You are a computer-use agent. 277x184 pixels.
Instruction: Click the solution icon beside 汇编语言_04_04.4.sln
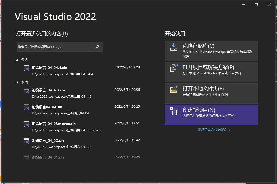click(x=27, y=68)
